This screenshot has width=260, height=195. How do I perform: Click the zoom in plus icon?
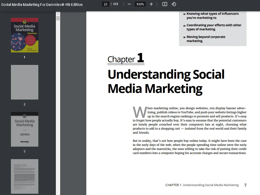(x=151, y=4)
